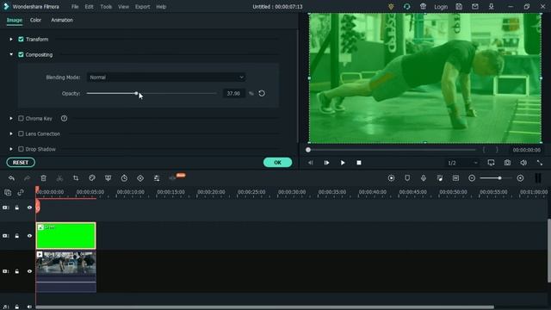Open the preview display monitor icon
The height and width of the screenshot is (310, 551).
pyautogui.click(x=491, y=163)
